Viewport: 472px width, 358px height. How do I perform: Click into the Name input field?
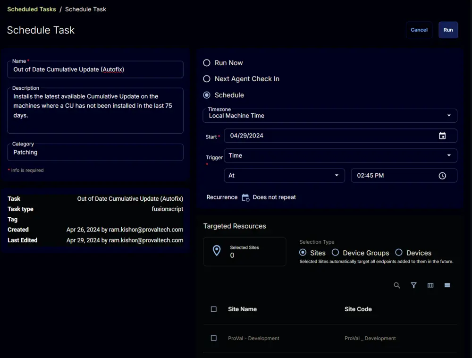(95, 69)
